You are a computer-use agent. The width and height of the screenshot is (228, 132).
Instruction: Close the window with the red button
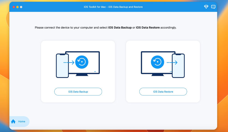pyautogui.click(x=14, y=7)
